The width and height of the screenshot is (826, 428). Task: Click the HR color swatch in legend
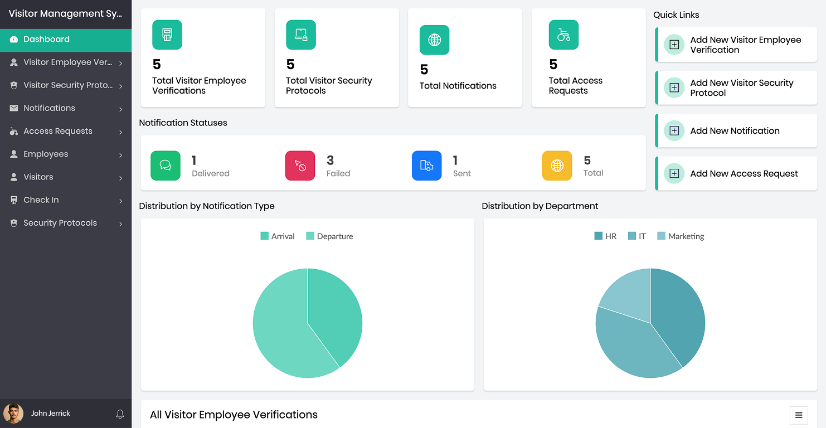tap(599, 236)
